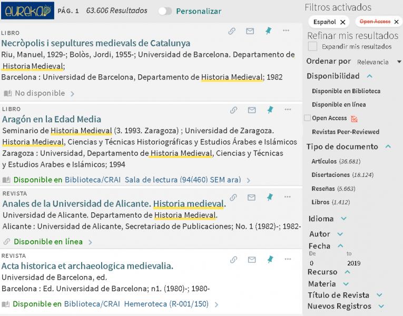Open more actions for Aragón en la Edad Media
Viewport: 403px width, 316px height.
coord(288,110)
